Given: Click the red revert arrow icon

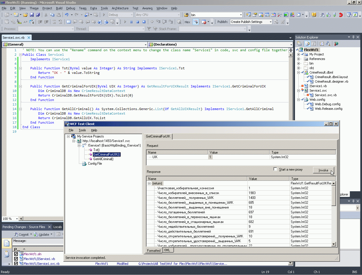Looking at the screenshot, I should click(x=341, y=15).
